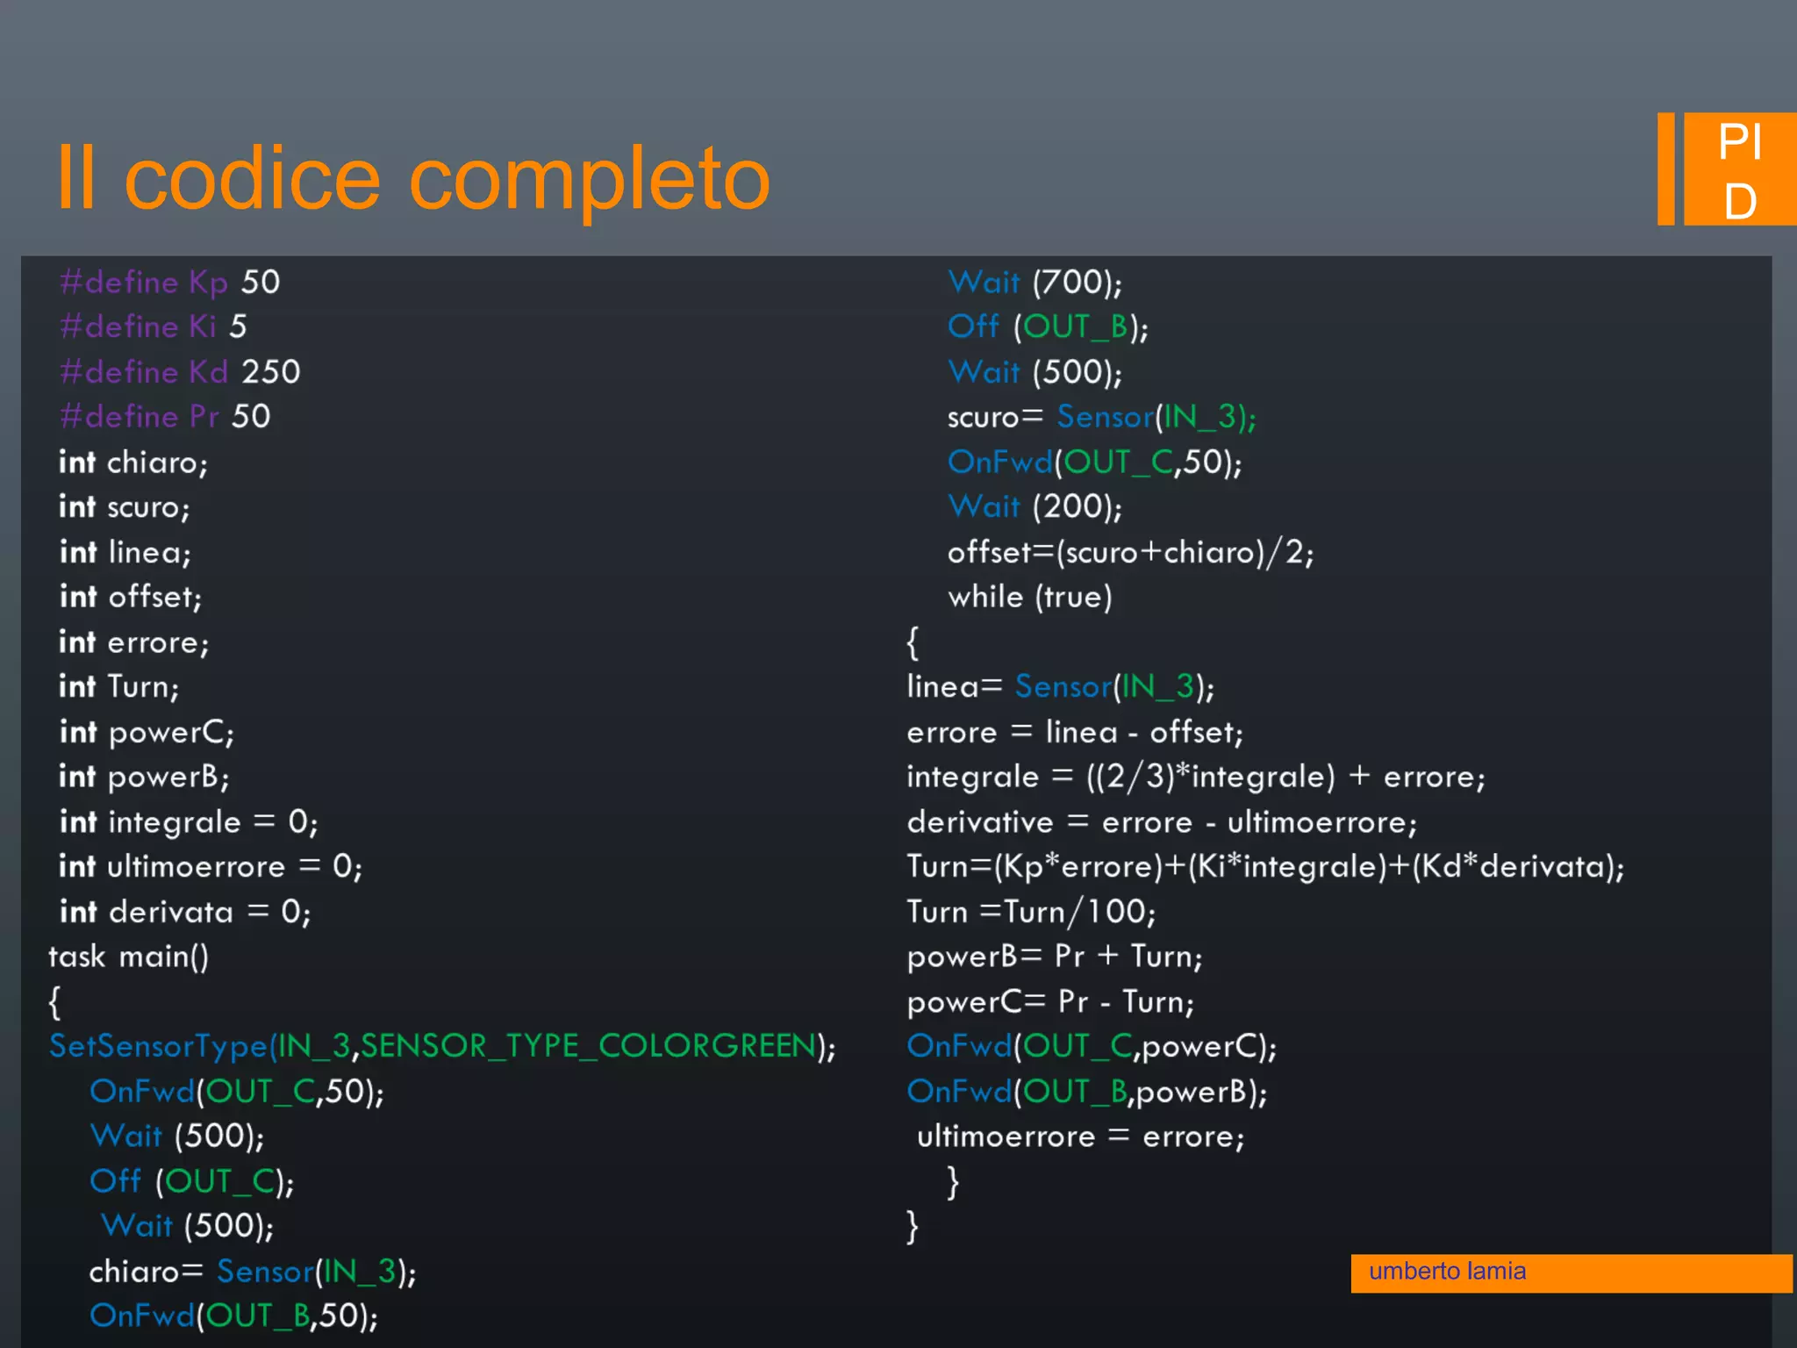Viewport: 1797px width, 1348px height.
Task: Click the 'Off (OUT_C);' line
Action: (x=192, y=1182)
